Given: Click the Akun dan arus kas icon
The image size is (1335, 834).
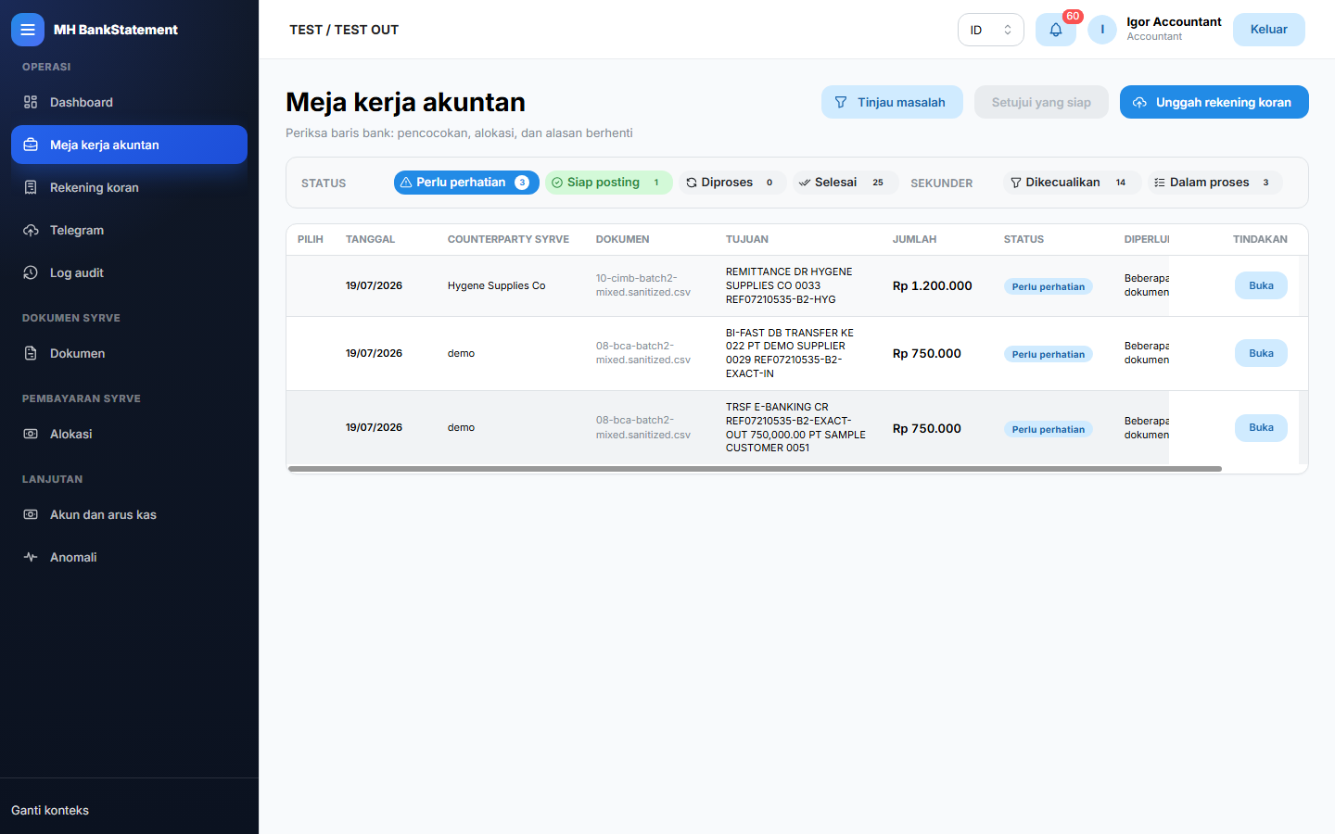Looking at the screenshot, I should (31, 514).
